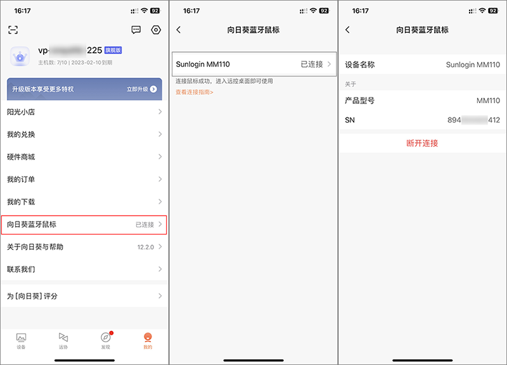Switch to 我的 tab in bottom bar
The height and width of the screenshot is (365, 507).
[x=148, y=341]
